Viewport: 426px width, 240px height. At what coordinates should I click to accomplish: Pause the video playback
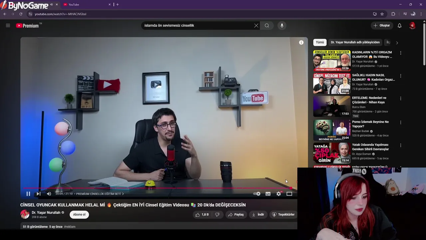click(x=28, y=194)
